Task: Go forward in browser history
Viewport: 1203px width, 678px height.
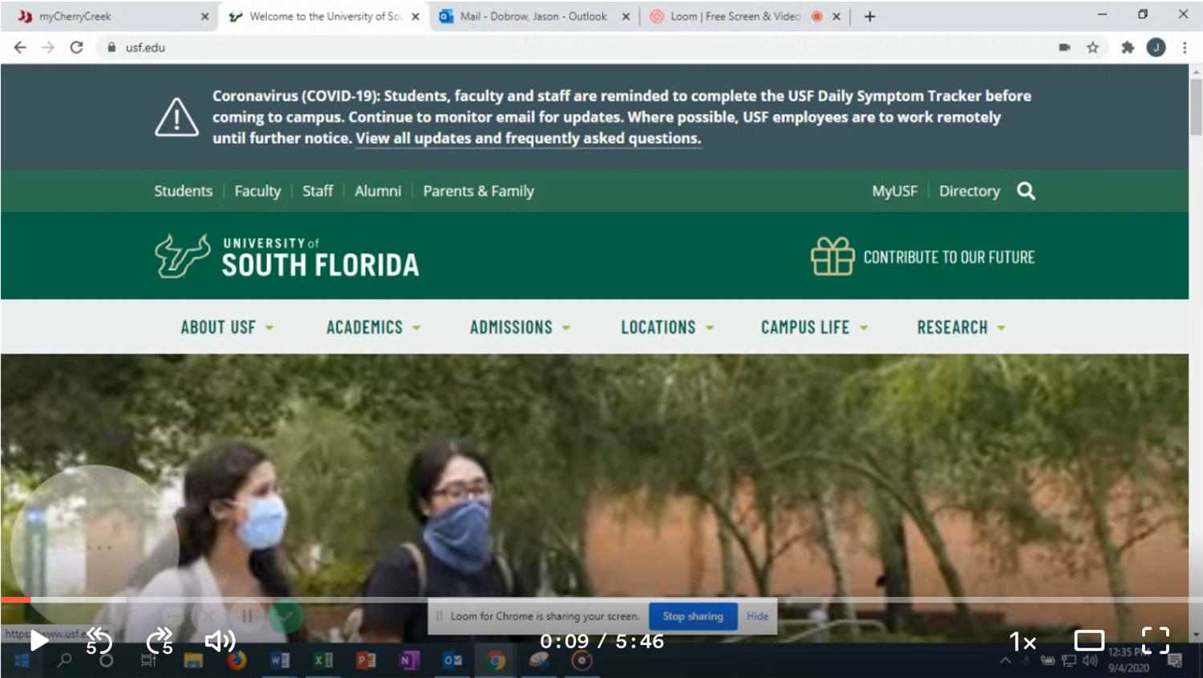Action: (48, 47)
